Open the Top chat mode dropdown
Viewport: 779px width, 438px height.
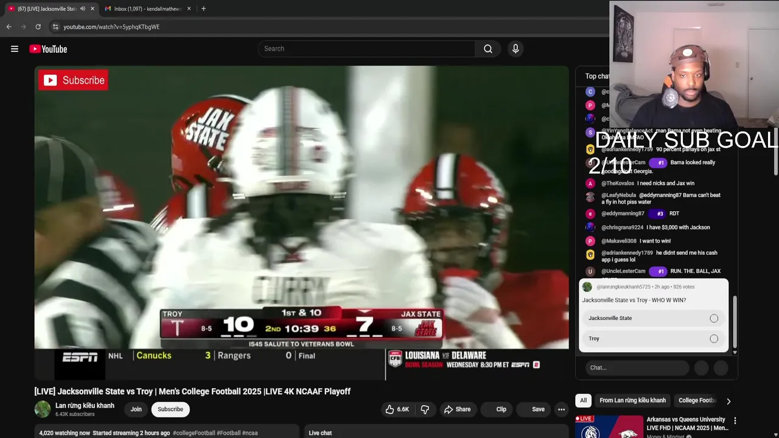click(x=597, y=76)
